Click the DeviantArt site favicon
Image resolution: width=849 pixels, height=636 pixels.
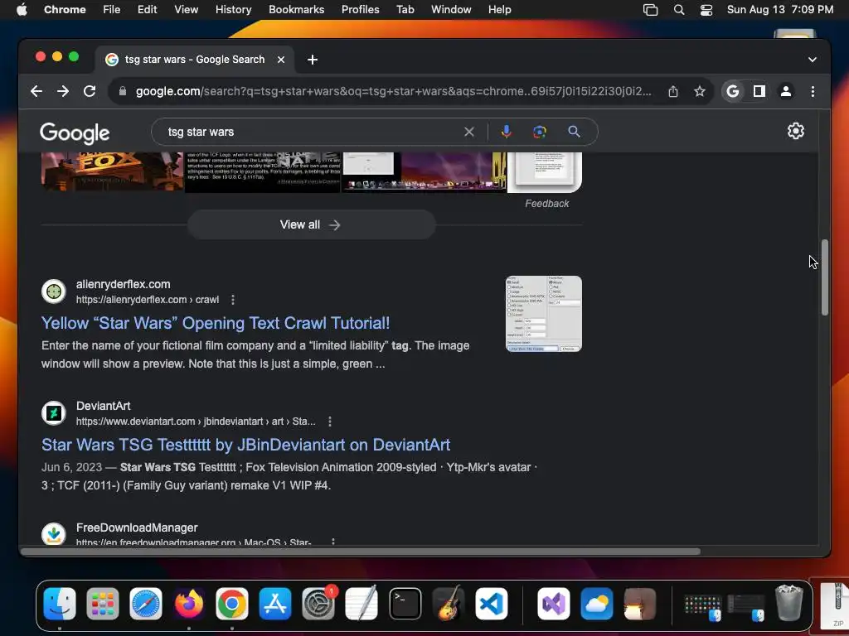(x=54, y=413)
